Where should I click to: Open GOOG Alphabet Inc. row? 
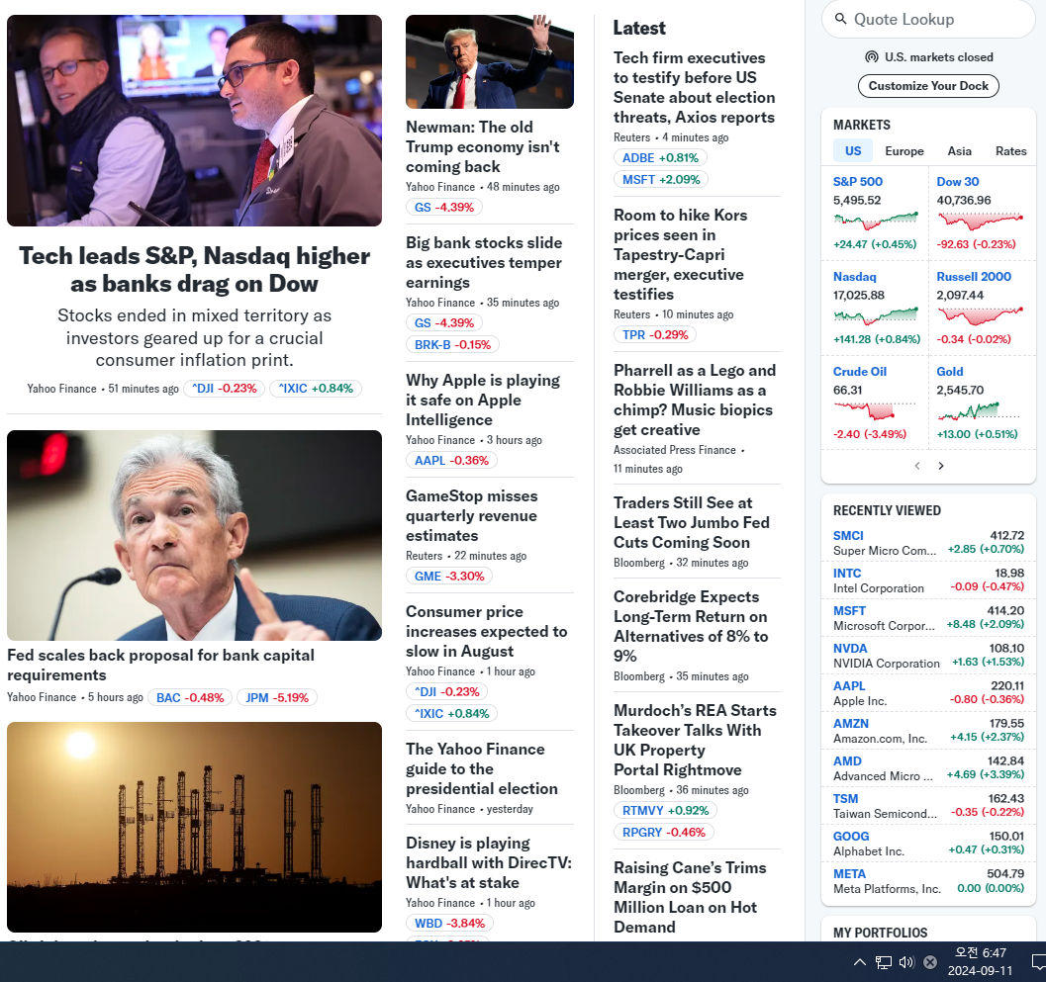(928, 844)
